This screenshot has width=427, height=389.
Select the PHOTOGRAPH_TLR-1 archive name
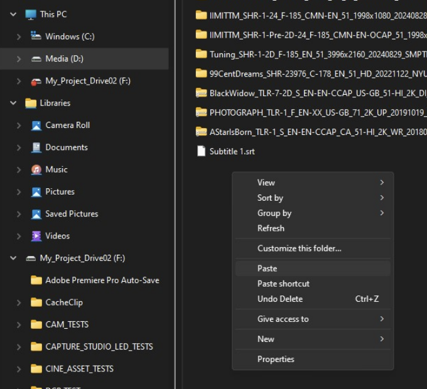tap(318, 112)
